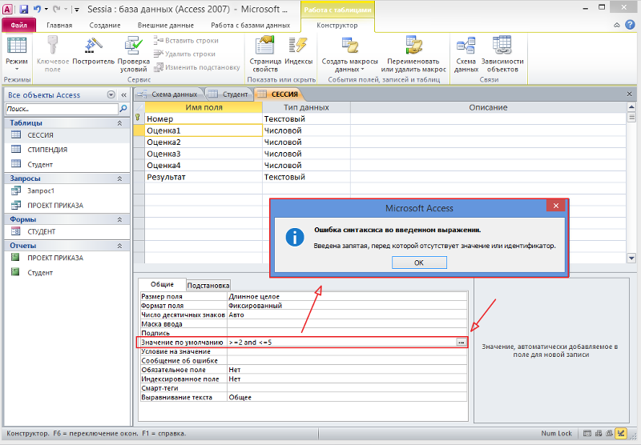This screenshot has width=641, height=445.
Task: Click the navigation pane search field
Action: pyautogui.click(x=62, y=109)
